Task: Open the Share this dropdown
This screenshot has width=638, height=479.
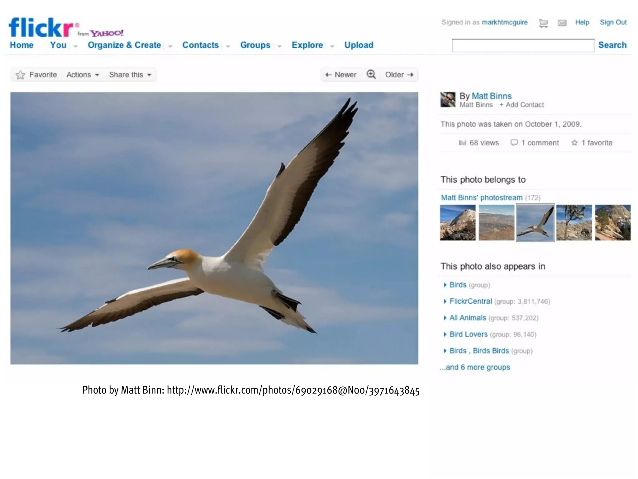Action: point(130,75)
